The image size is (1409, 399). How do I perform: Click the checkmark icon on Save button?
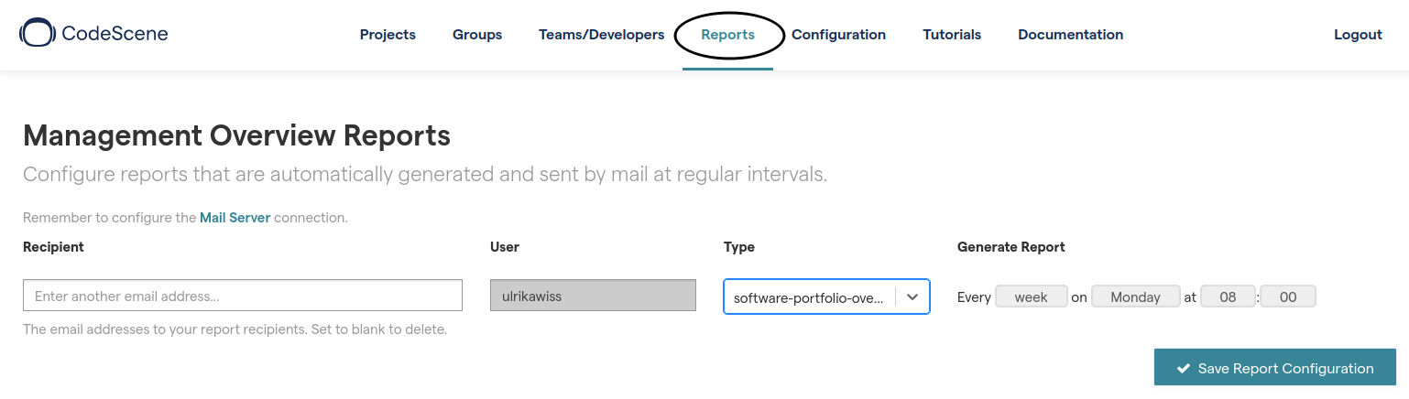(x=1184, y=369)
